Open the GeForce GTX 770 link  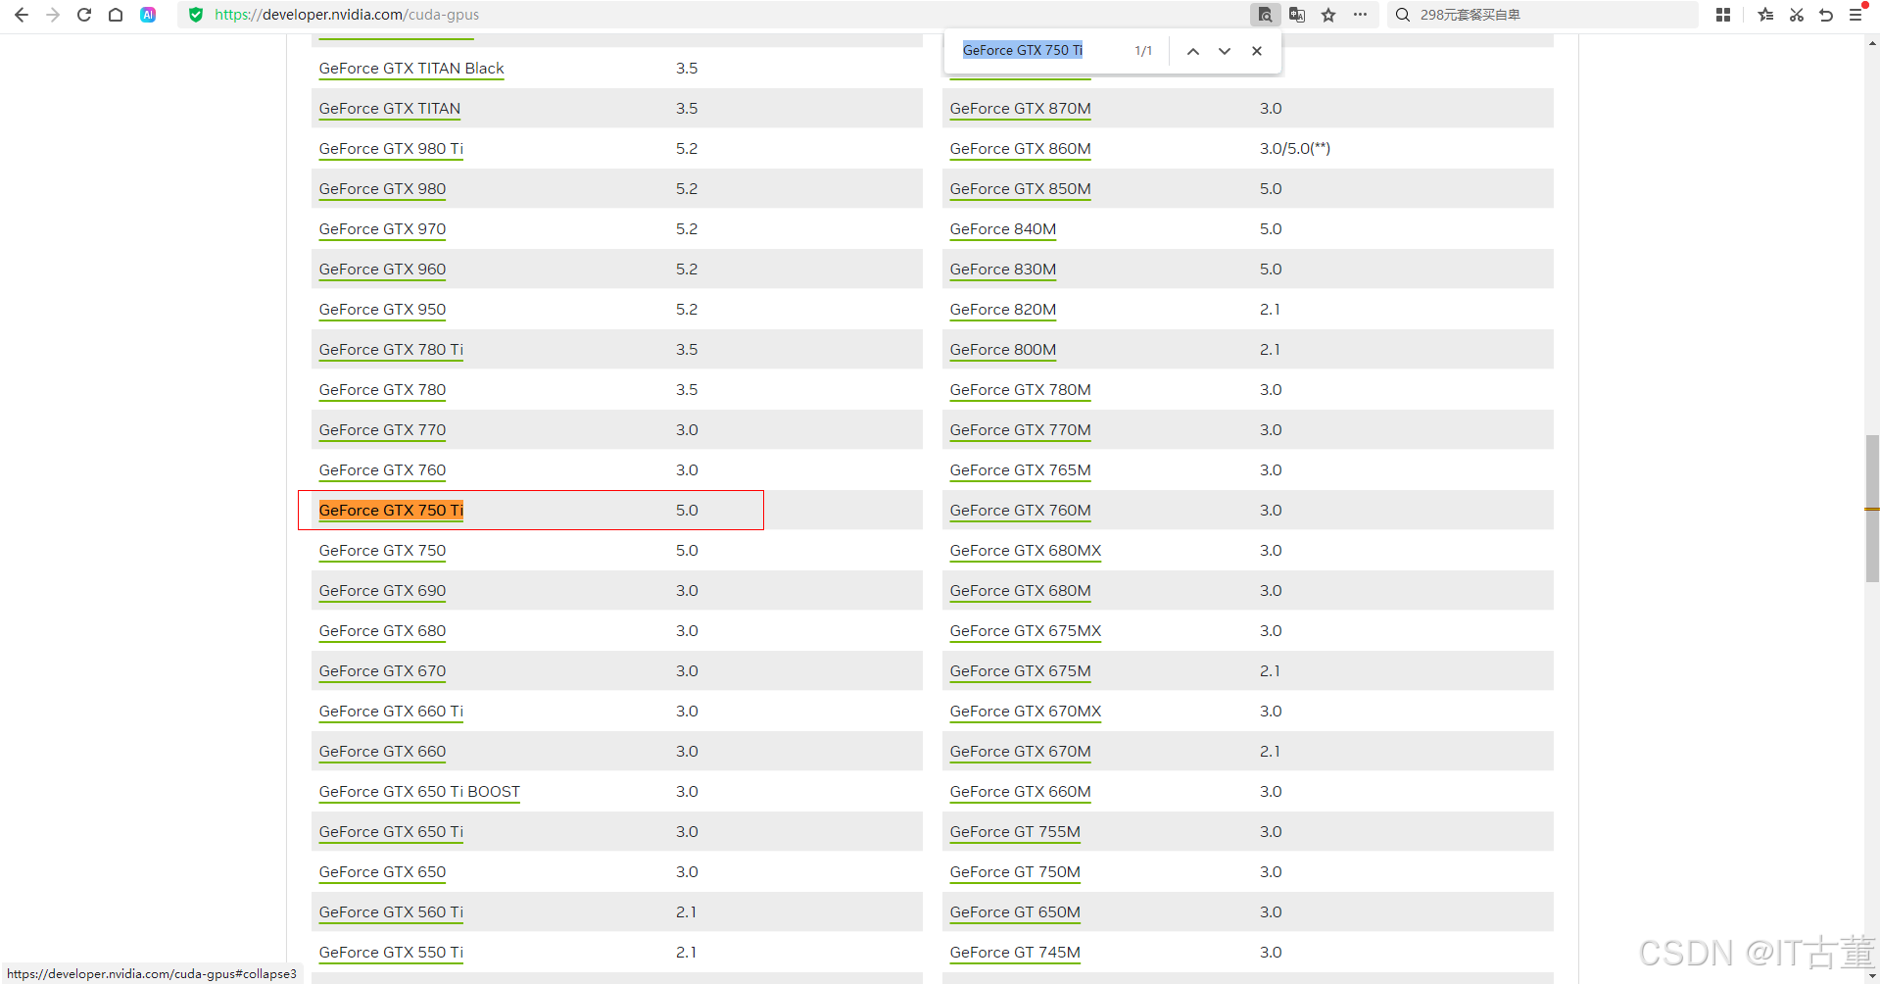(382, 430)
